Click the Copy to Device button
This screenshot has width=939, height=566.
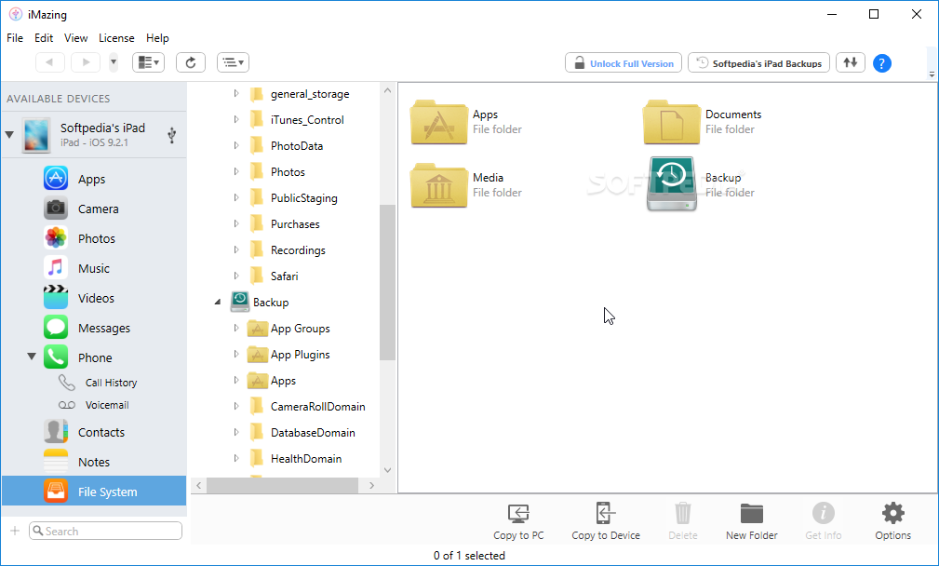(606, 521)
